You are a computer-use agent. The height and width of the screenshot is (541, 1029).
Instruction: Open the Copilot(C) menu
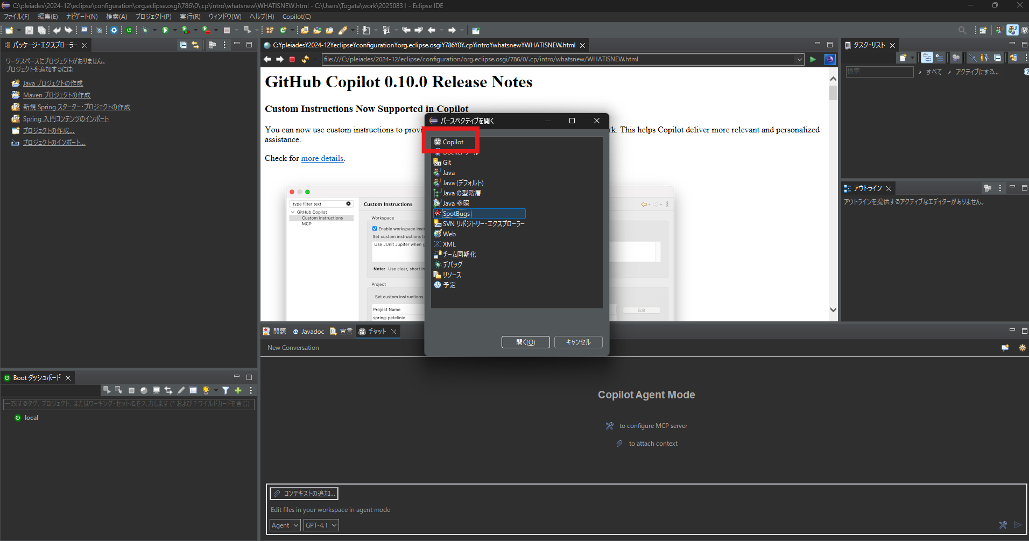(x=297, y=17)
